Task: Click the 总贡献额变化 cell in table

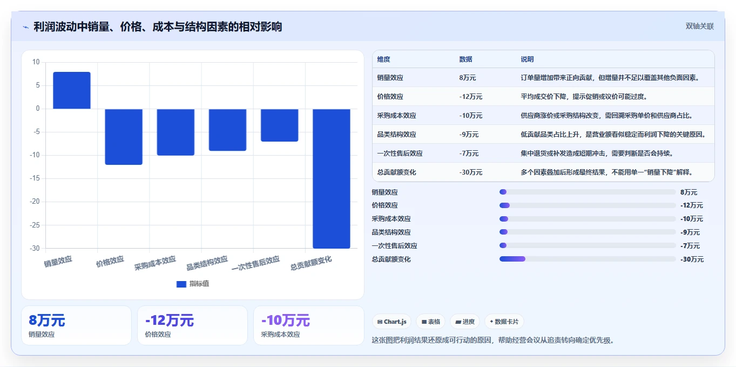Action: [396, 172]
